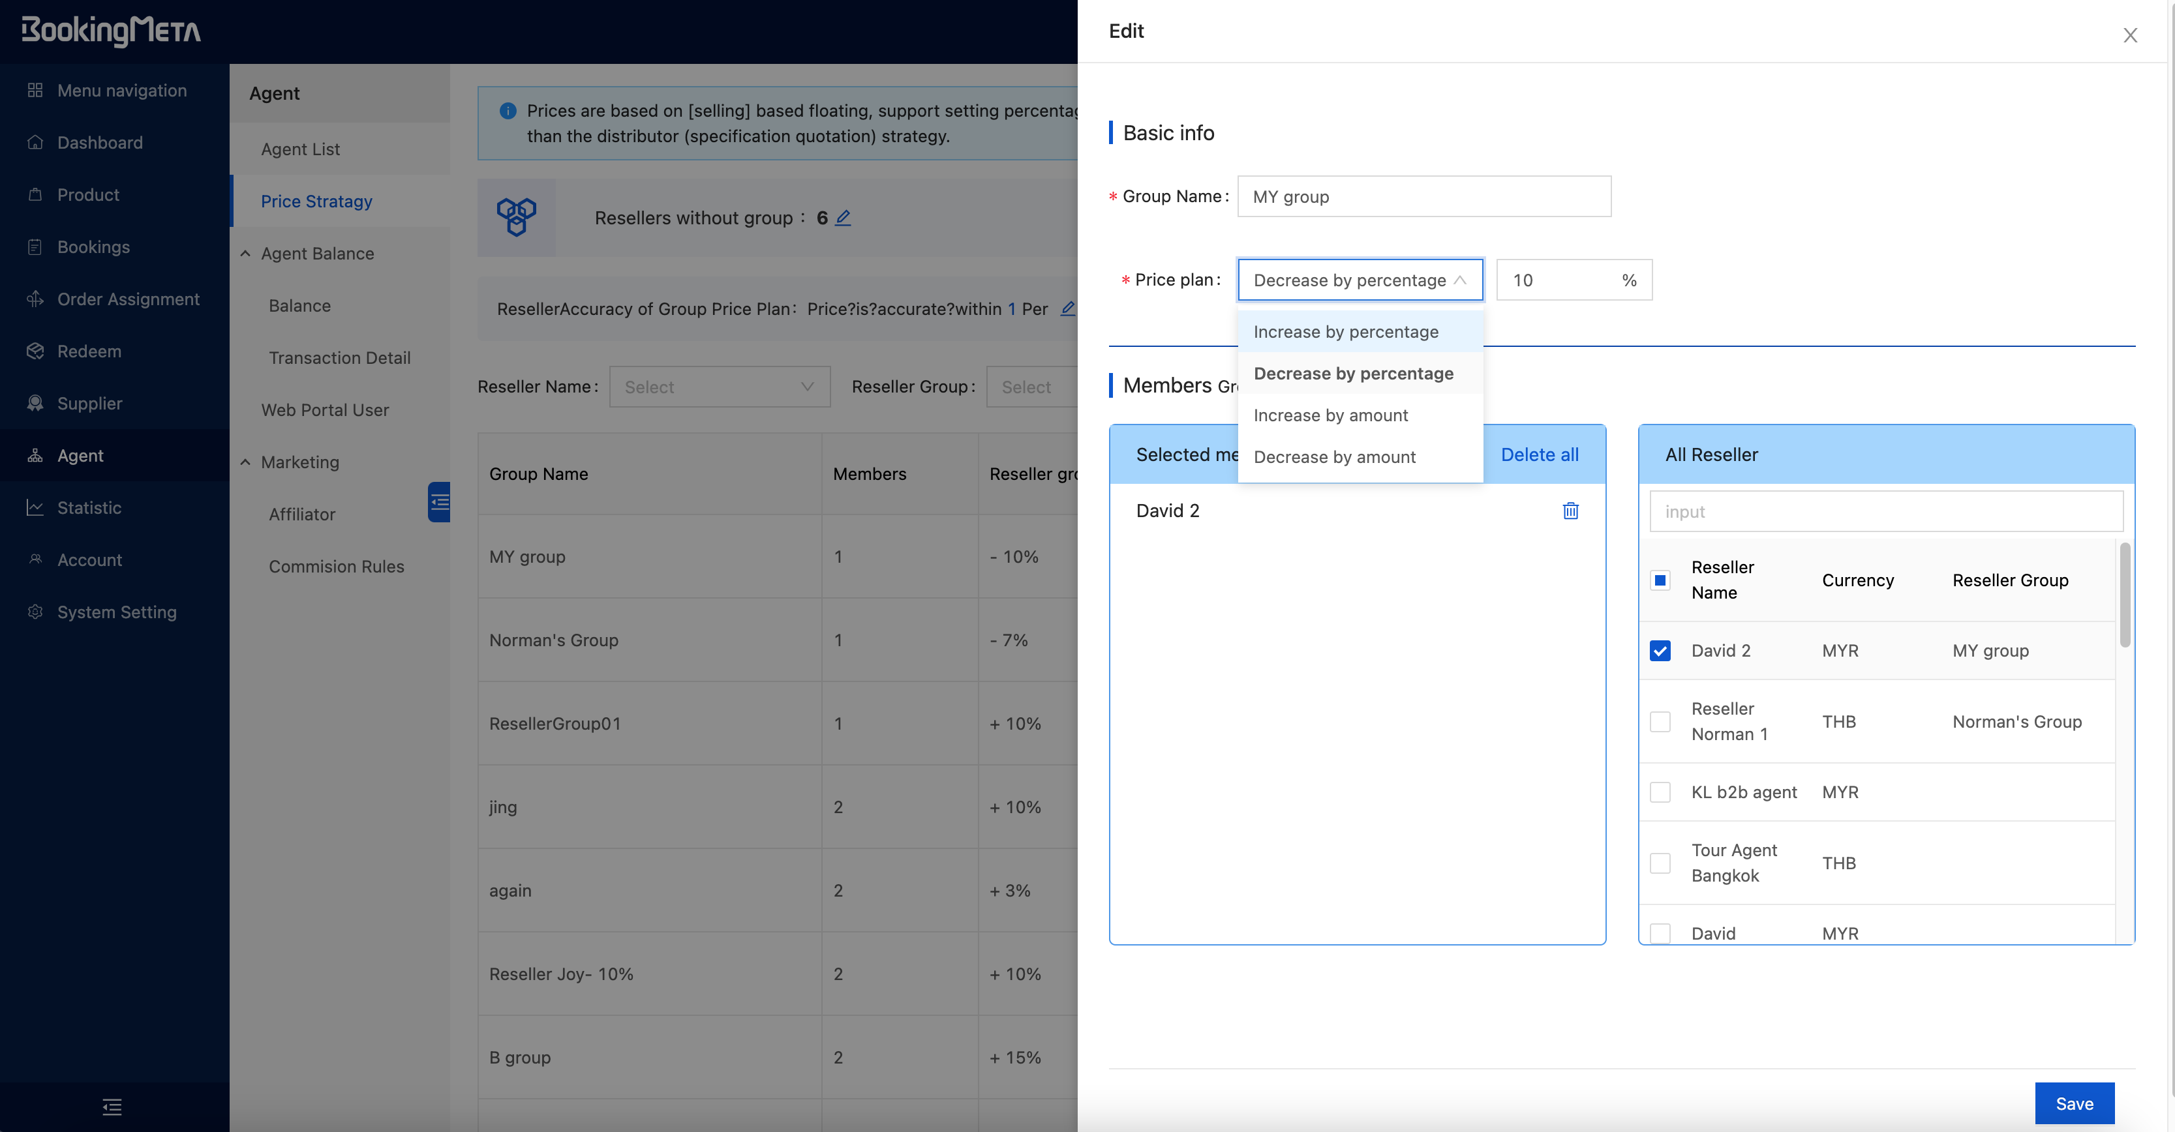Image resolution: width=2175 pixels, height=1132 pixels.
Task: Click the Save button
Action: [2074, 1103]
